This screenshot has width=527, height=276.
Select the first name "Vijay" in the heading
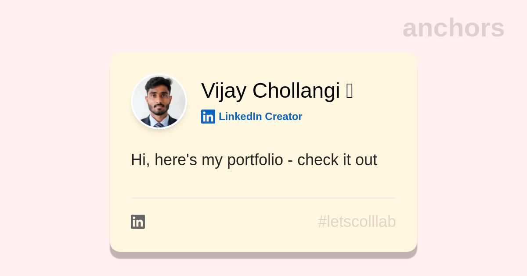coord(223,91)
